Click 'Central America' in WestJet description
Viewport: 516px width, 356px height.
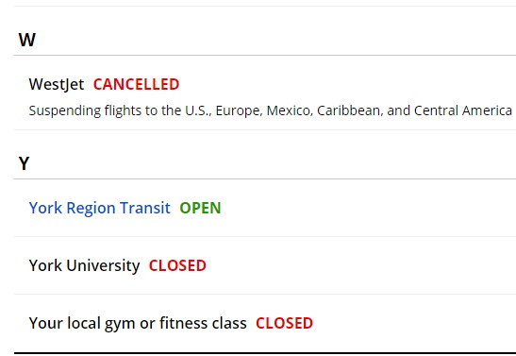[463, 110]
